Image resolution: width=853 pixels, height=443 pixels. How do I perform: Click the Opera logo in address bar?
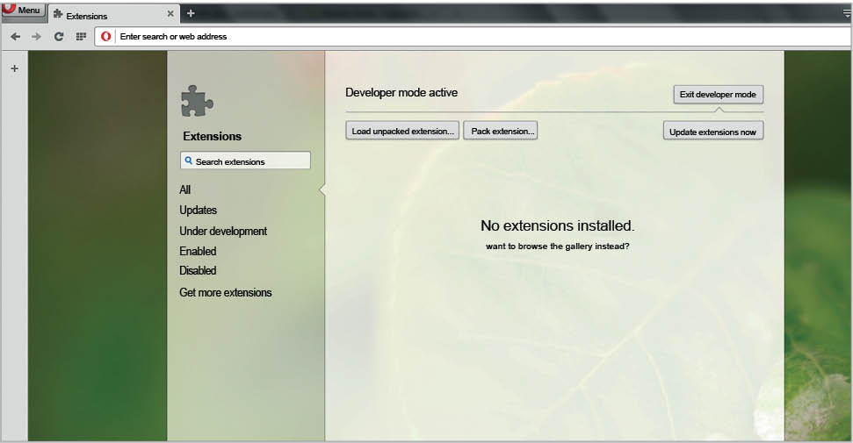pos(106,37)
